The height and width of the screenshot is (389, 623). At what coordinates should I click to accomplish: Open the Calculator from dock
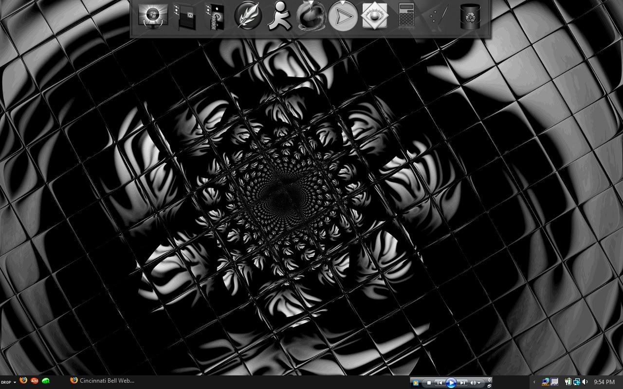tap(406, 15)
